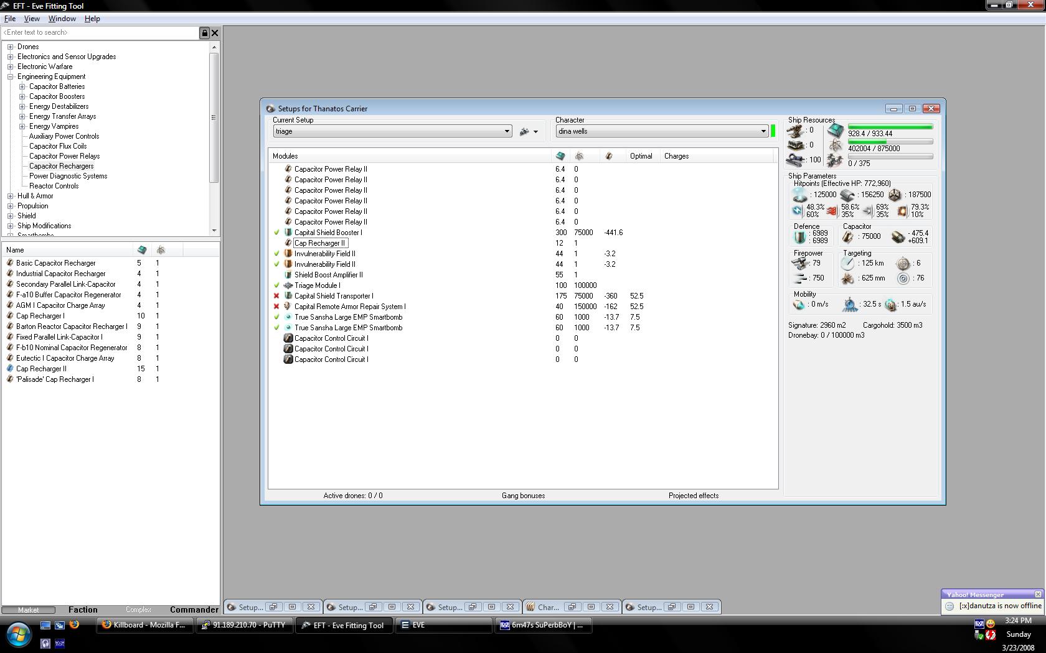This screenshot has height=653, width=1046.
Task: Open Killboard Firefox from the taskbar
Action: pos(144,625)
